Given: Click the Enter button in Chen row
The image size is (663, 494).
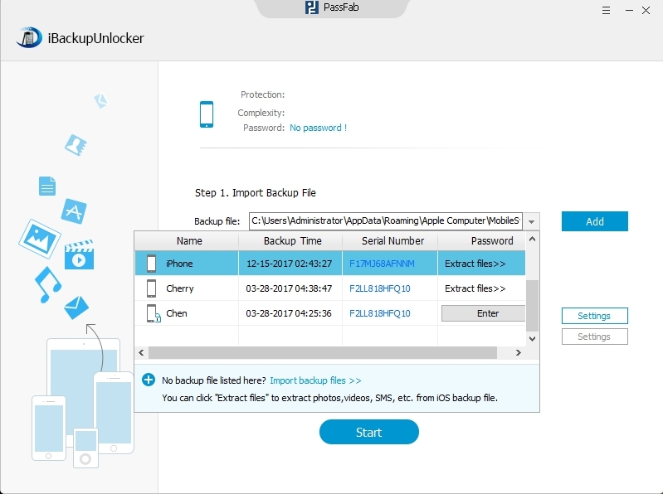Looking at the screenshot, I should (483, 313).
